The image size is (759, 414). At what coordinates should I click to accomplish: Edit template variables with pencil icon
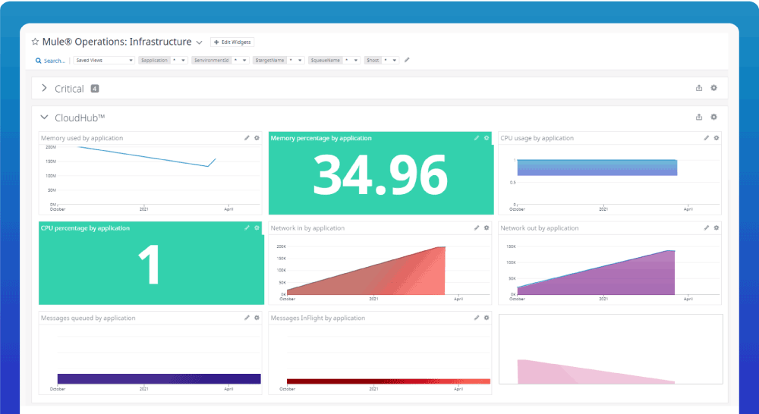coord(407,60)
